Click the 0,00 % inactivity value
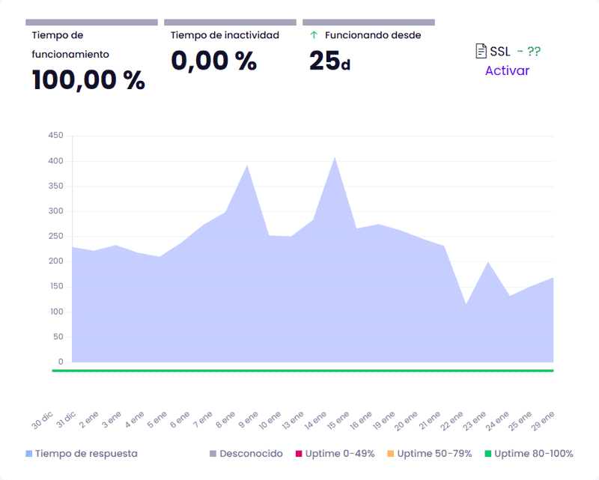The image size is (599, 480). [x=214, y=60]
